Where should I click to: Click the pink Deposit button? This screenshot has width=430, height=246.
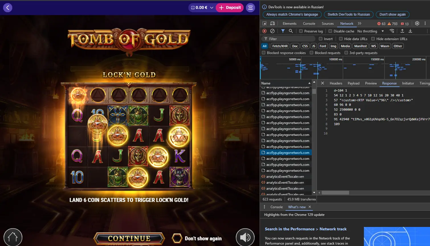tap(230, 8)
